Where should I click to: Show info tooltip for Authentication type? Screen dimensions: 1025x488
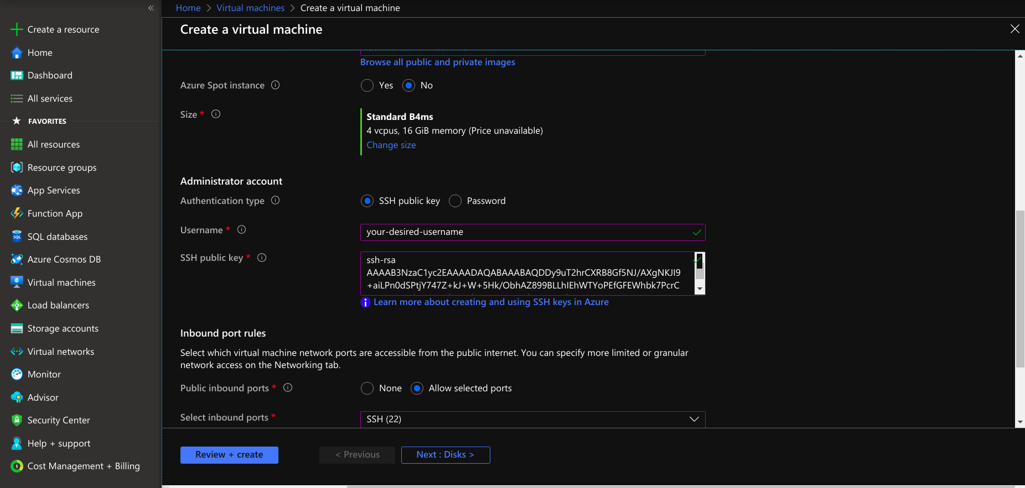pos(275,200)
